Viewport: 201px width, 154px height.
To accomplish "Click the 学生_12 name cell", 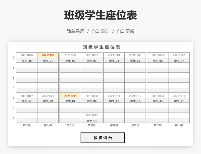I will (x=135, y=100).
